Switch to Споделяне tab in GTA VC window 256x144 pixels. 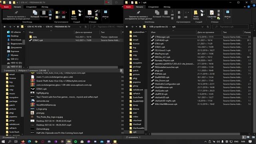[x=31, y=7]
